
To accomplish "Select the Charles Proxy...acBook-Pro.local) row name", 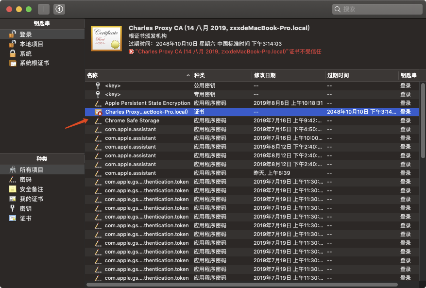I will pos(146,112).
